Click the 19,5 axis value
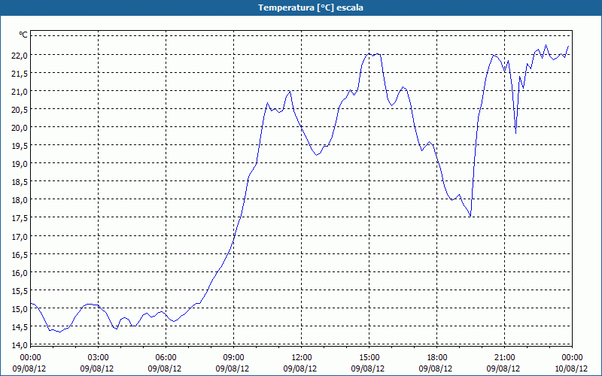Image resolution: width=602 pixels, height=376 pixels. 20,146
